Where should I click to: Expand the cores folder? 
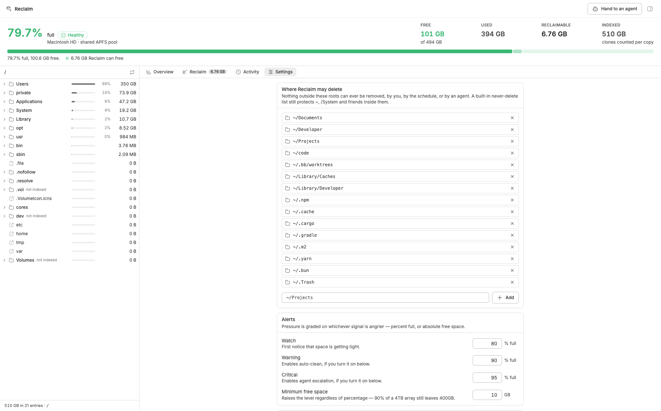4,207
